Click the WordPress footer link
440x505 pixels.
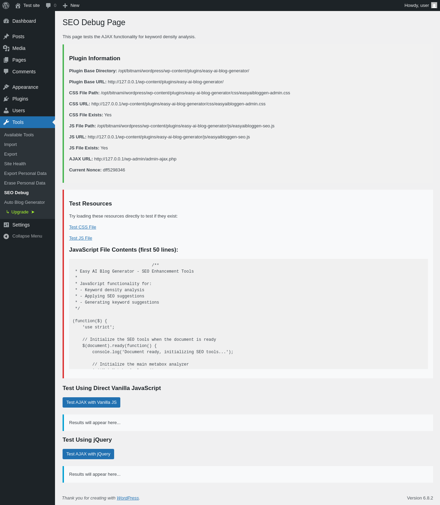pos(128,498)
